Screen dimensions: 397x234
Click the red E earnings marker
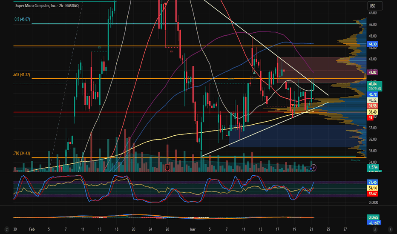pos(167,168)
